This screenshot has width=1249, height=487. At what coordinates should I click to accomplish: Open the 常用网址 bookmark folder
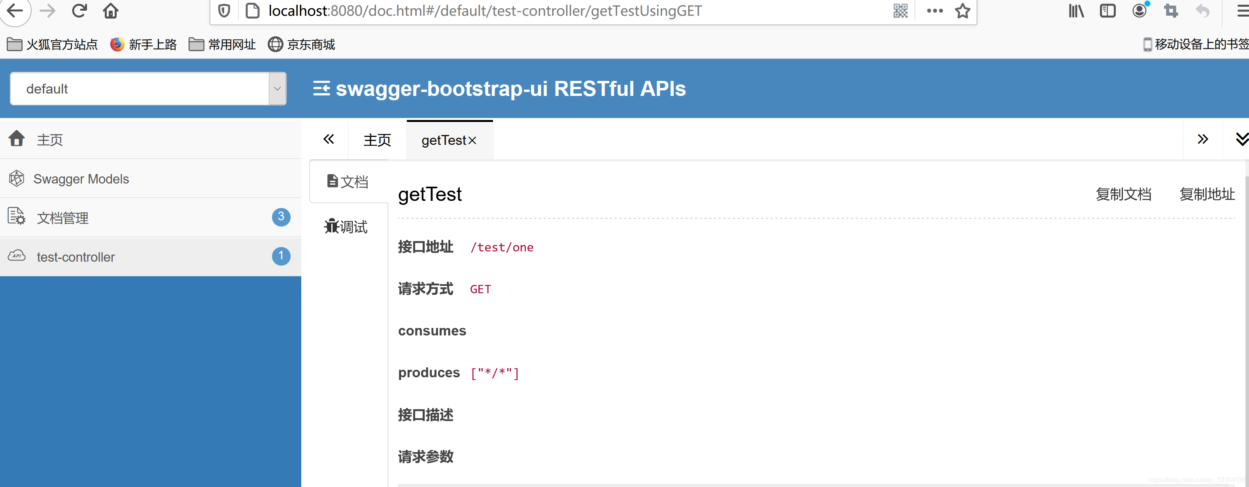coord(222,45)
